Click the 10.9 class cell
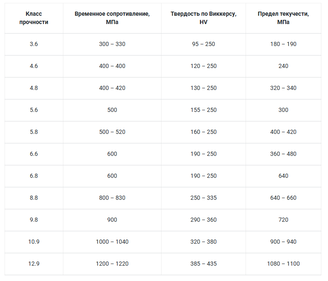The height and width of the screenshot is (281, 328). click(x=34, y=242)
